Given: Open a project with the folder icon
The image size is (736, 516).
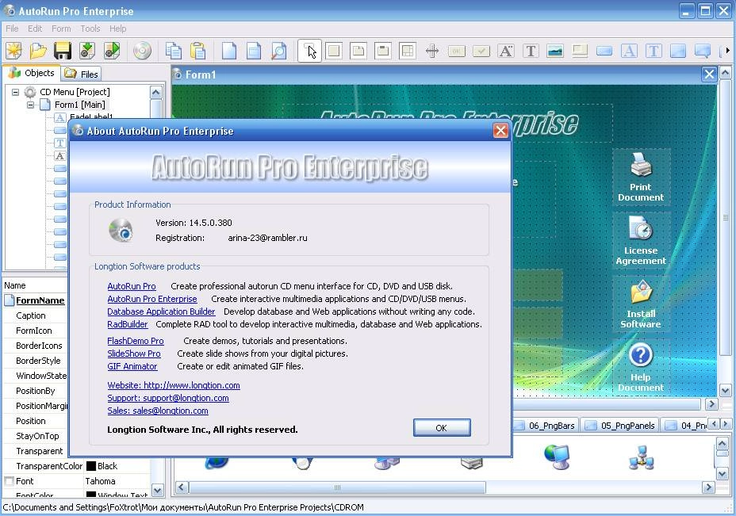Looking at the screenshot, I should tap(38, 51).
